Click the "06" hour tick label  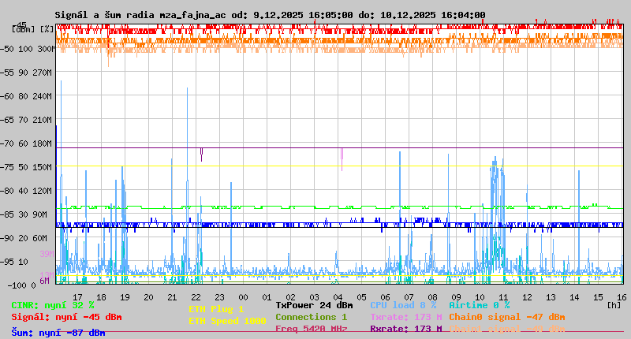pyautogui.click(x=385, y=297)
